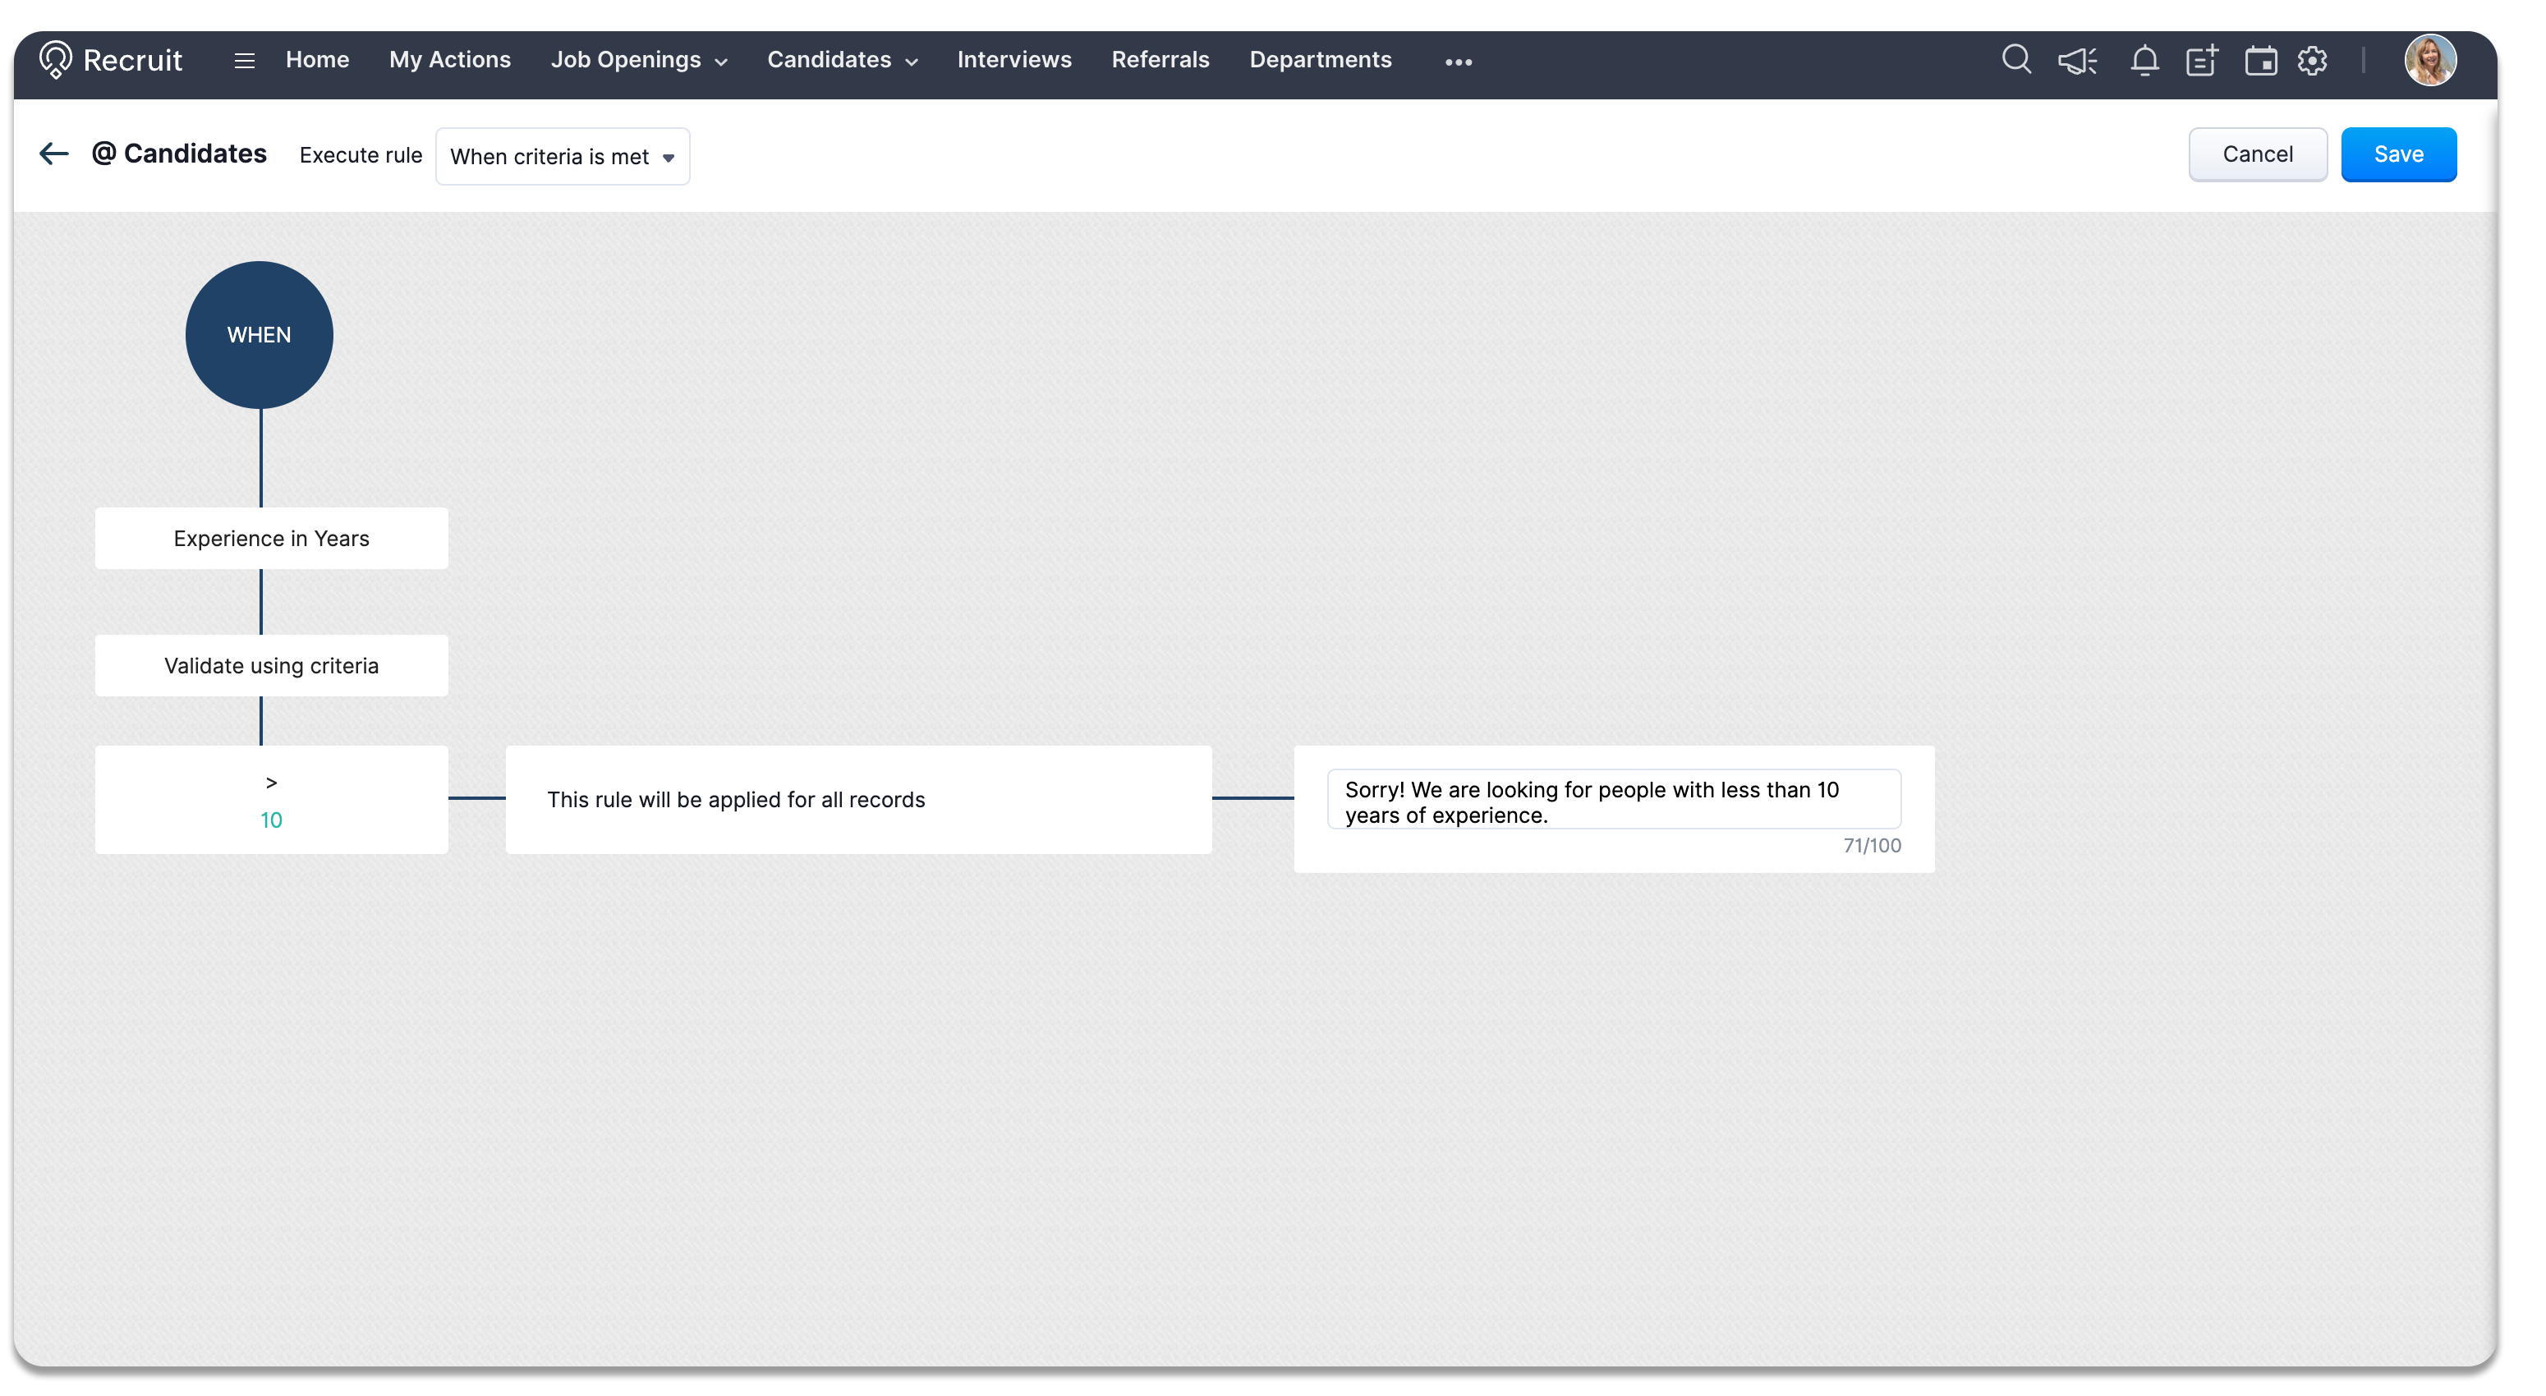
Task: Select the Experience in Years node
Action: point(271,539)
